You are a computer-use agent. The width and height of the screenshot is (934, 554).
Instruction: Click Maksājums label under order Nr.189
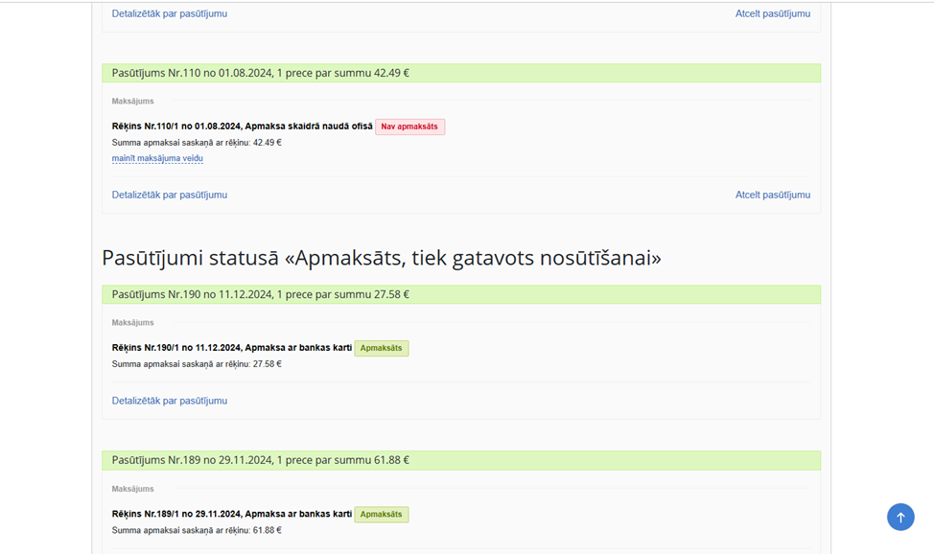pyautogui.click(x=133, y=489)
